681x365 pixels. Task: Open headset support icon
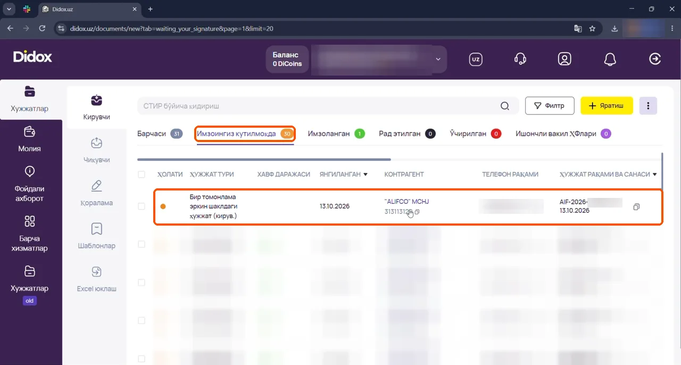coord(520,59)
